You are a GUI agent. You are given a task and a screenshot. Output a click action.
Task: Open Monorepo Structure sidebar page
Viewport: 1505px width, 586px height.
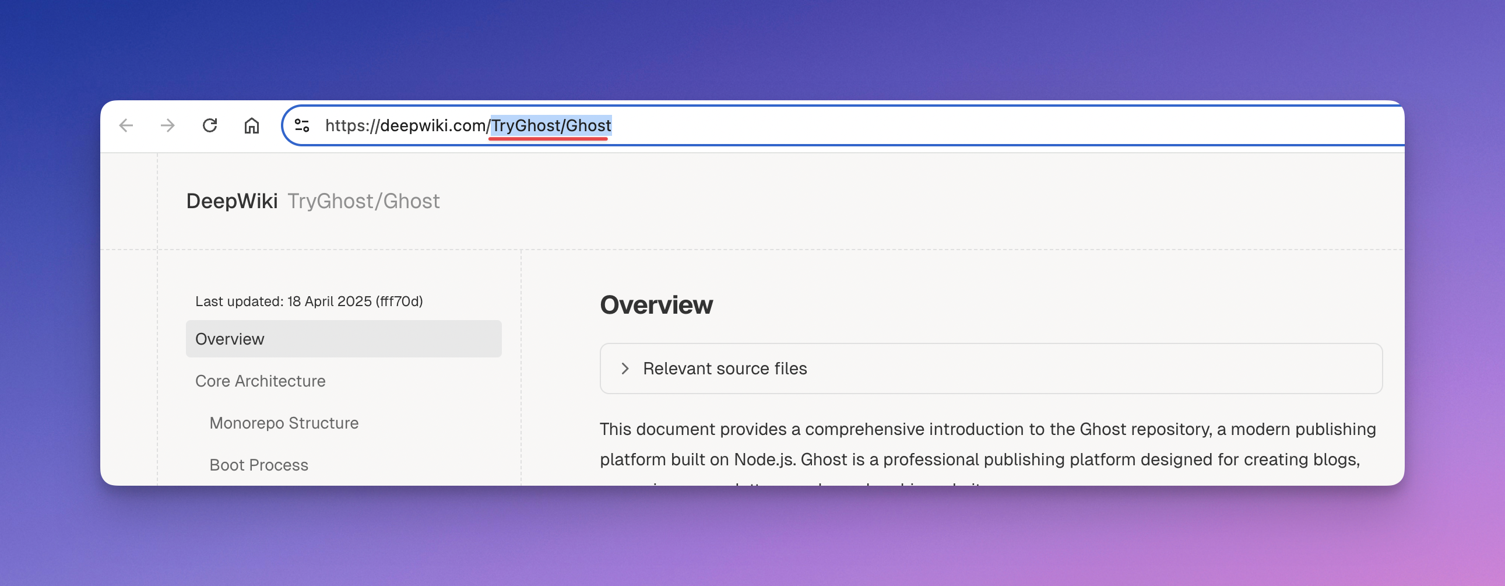click(284, 423)
